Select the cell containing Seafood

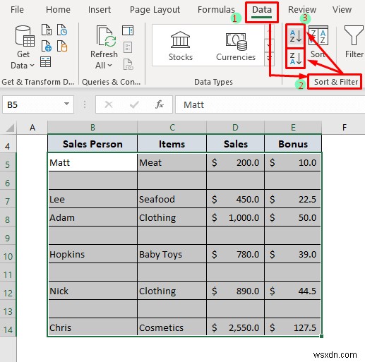coord(172,199)
